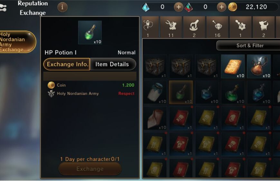The width and height of the screenshot is (280, 181).
Task: Select the white jar item x10
Action: 155,92
